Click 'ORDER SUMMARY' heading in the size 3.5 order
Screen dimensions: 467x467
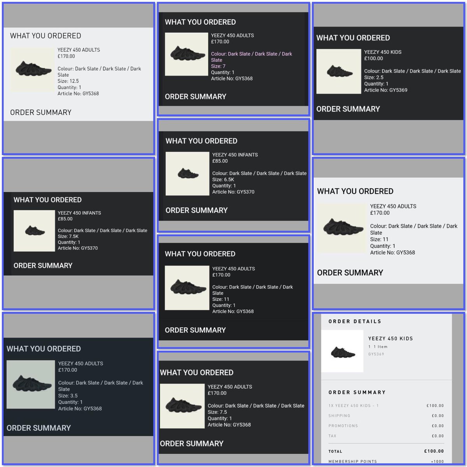(39, 428)
